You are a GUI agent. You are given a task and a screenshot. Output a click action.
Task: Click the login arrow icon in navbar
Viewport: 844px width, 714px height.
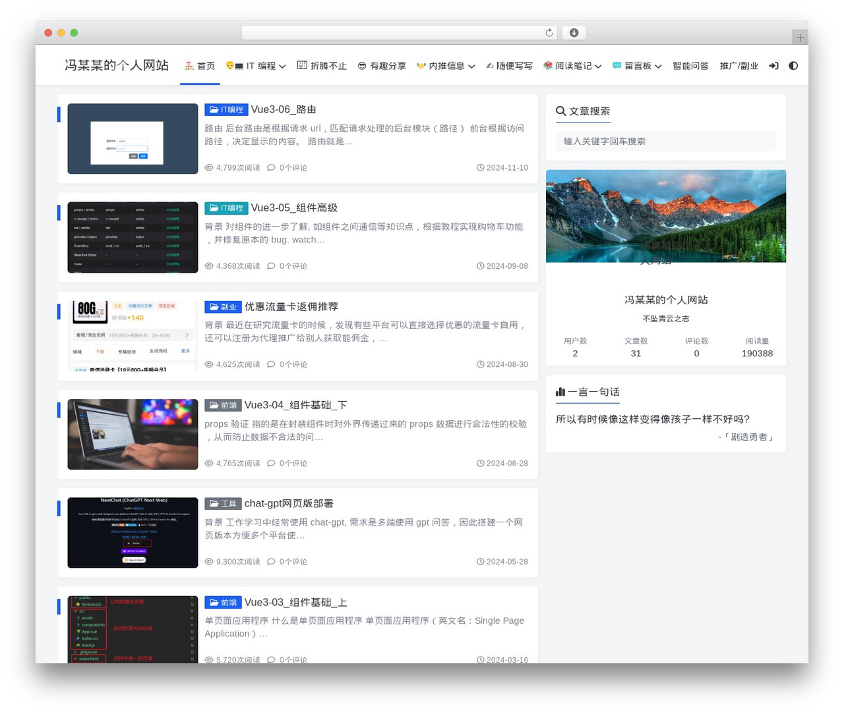coord(773,66)
